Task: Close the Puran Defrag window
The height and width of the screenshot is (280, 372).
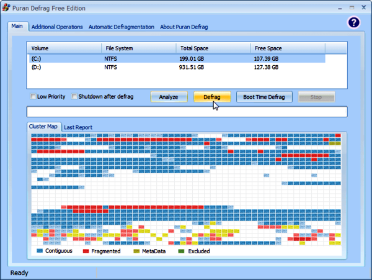Action: click(364, 7)
